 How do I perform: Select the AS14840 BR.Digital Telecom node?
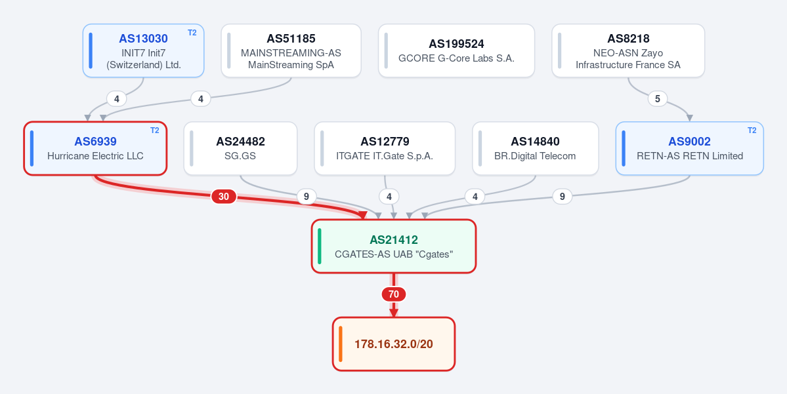[x=535, y=148]
